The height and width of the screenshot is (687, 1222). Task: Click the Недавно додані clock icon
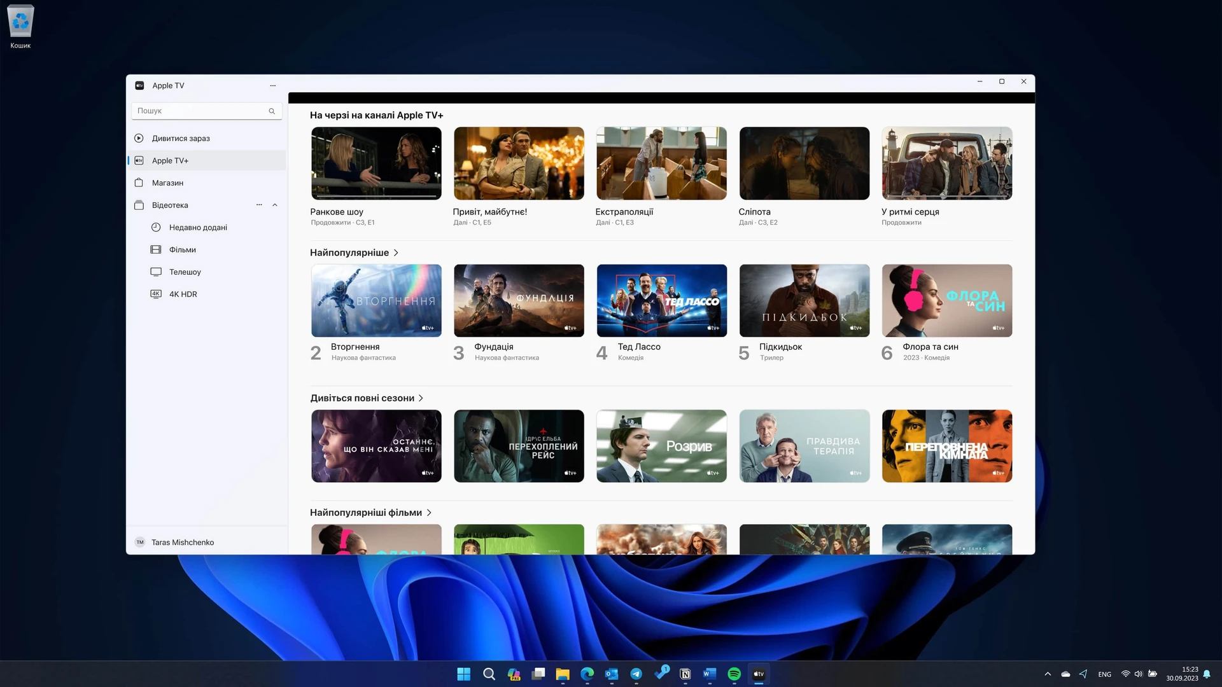coord(156,227)
